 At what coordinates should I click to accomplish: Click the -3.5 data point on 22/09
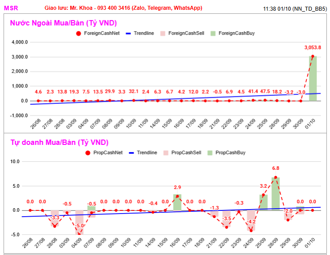(226, 227)
